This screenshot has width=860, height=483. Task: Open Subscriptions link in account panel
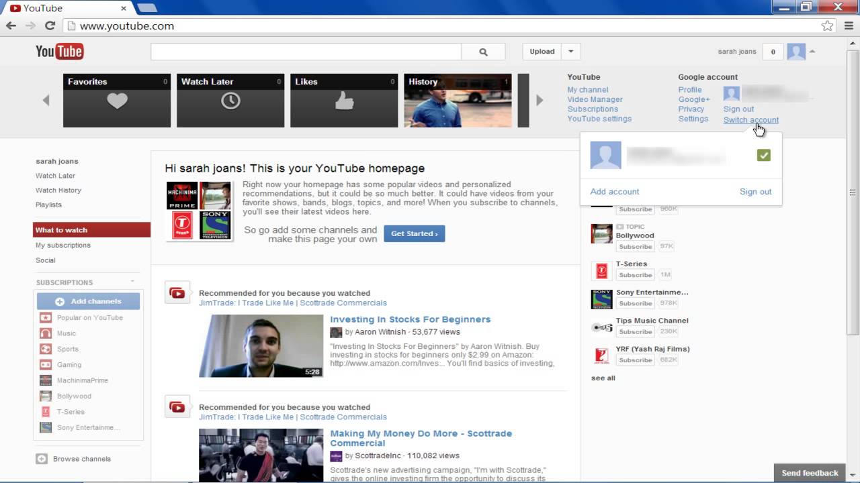(593, 109)
